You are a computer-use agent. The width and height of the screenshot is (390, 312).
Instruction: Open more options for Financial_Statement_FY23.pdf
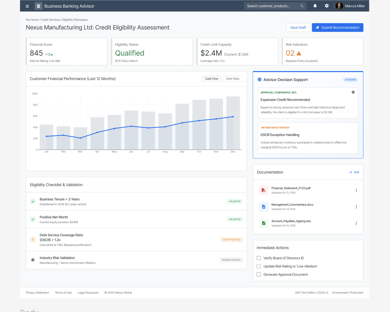[356, 190]
